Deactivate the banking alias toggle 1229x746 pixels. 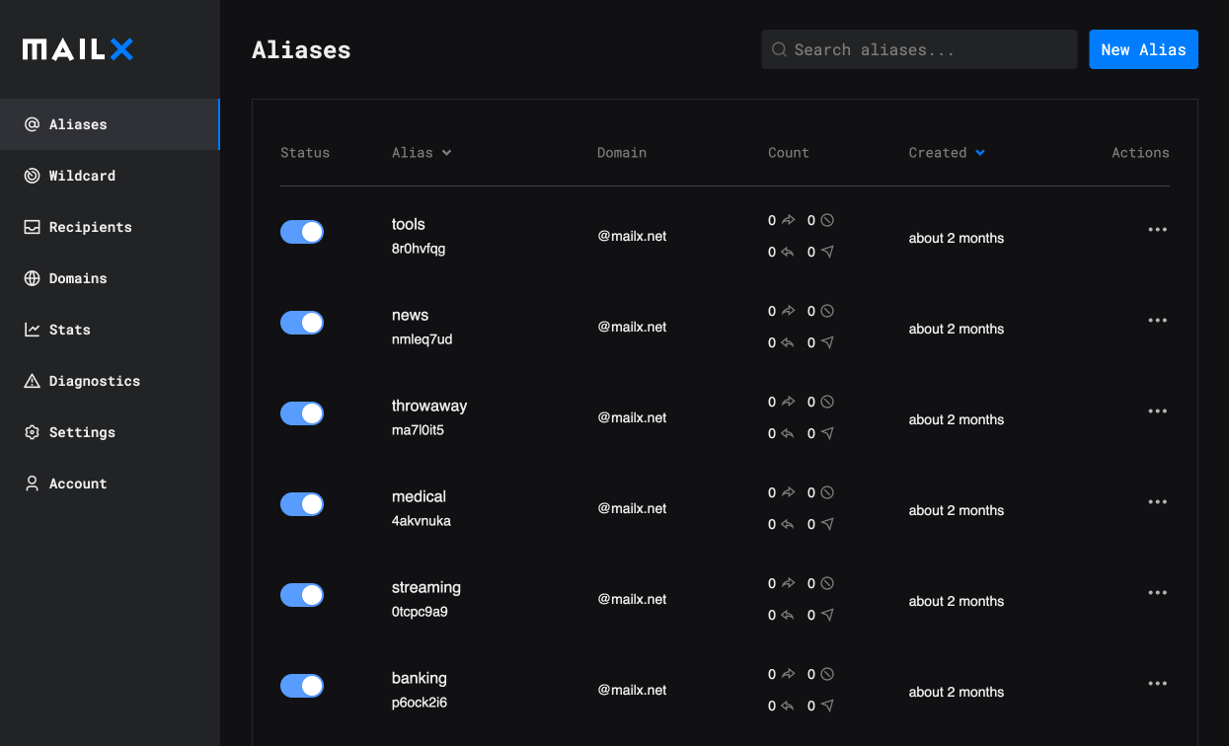(x=302, y=686)
